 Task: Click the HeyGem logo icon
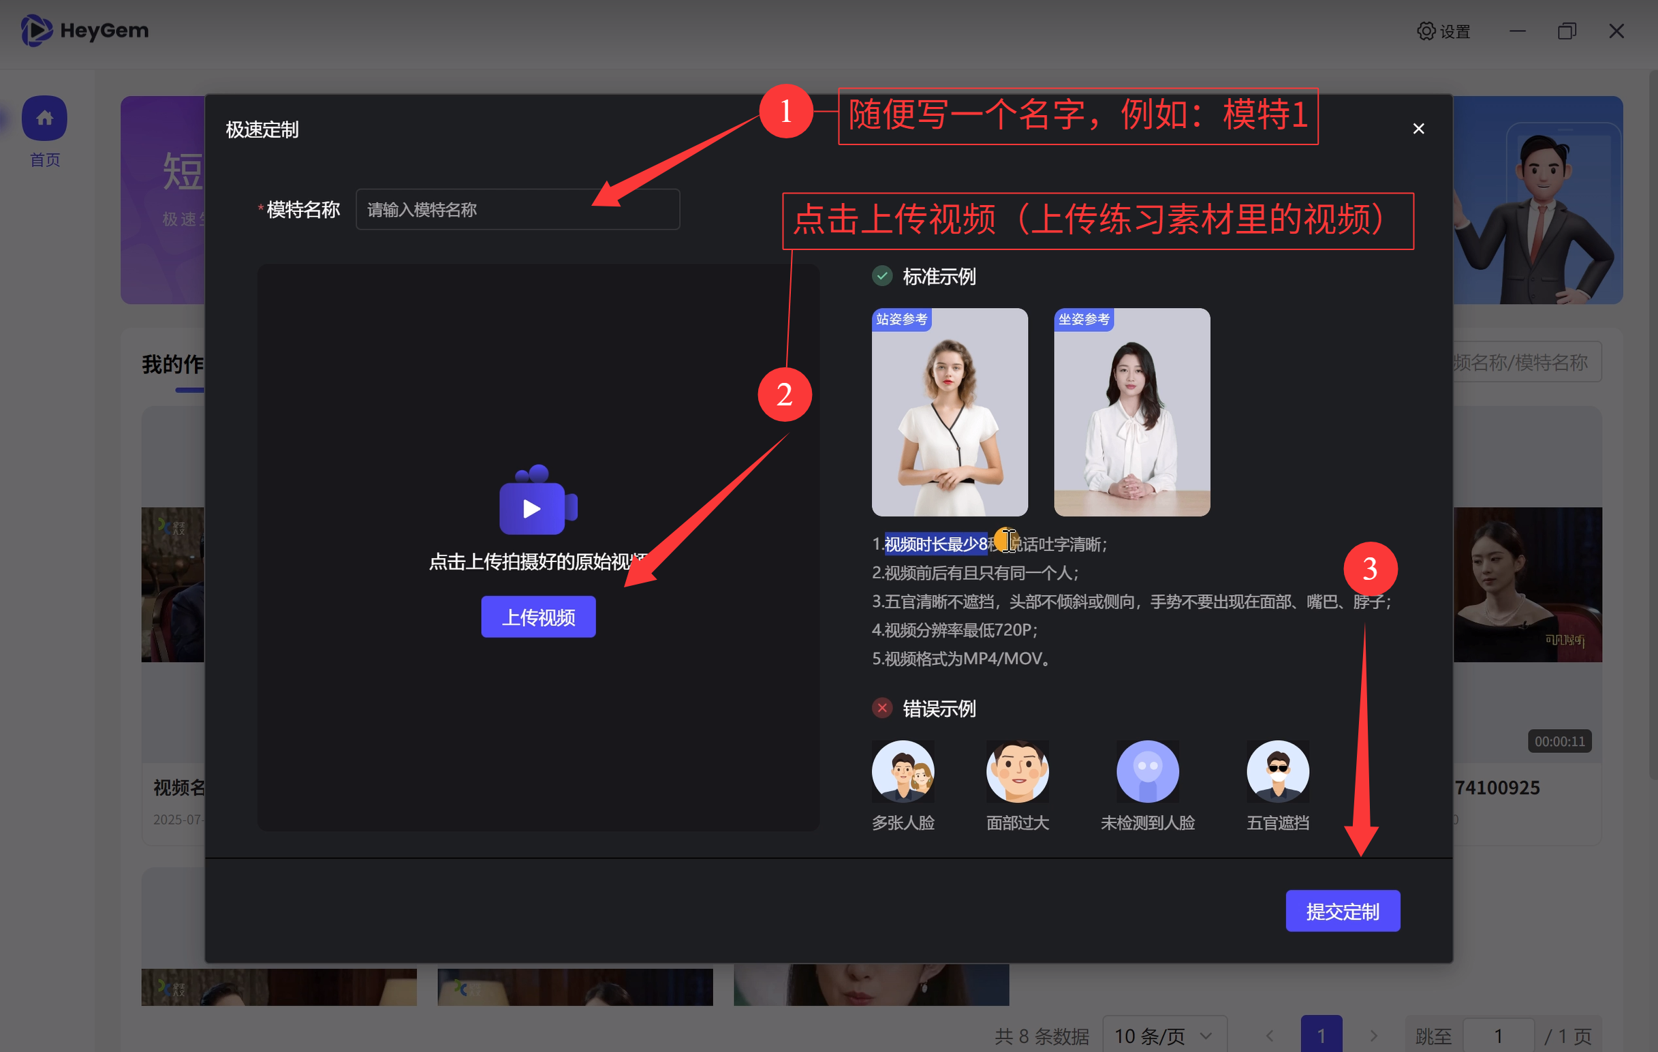(x=36, y=30)
